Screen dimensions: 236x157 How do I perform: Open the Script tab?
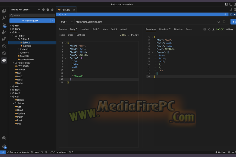click(114, 29)
